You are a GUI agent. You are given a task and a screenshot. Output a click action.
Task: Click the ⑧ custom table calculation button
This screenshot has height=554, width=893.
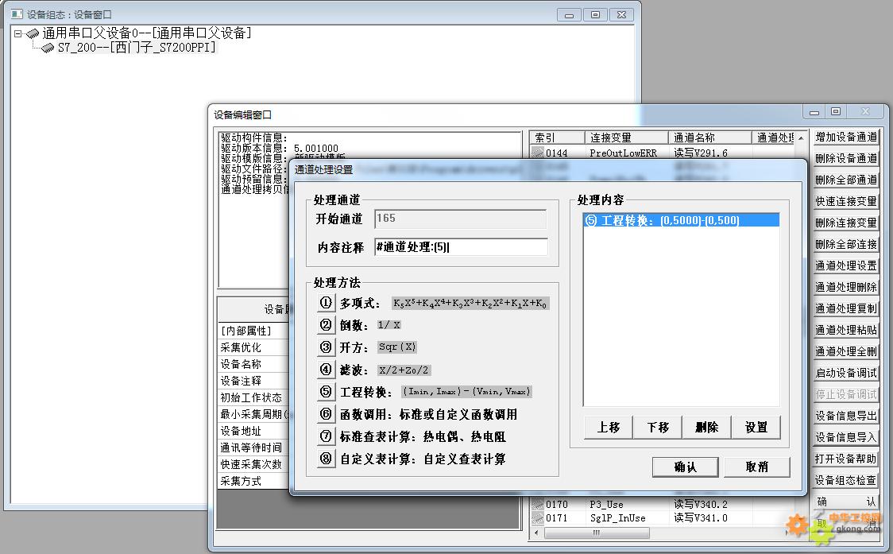(x=325, y=459)
